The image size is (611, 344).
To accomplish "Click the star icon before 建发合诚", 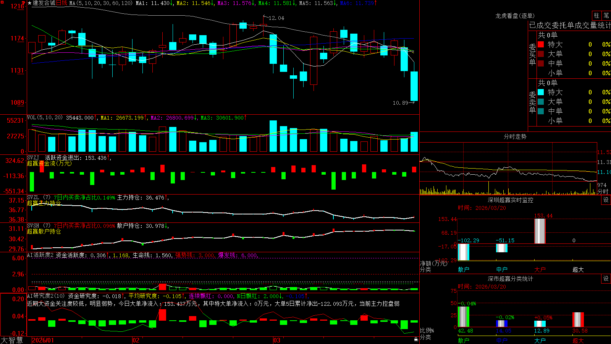I will click(30, 3).
